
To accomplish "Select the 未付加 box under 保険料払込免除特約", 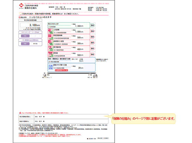I will pos(35,44).
